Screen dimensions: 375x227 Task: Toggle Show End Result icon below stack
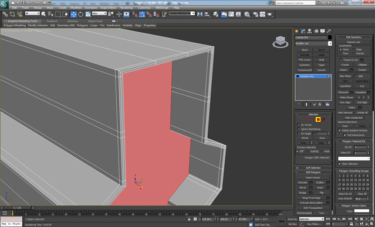click(x=306, y=105)
